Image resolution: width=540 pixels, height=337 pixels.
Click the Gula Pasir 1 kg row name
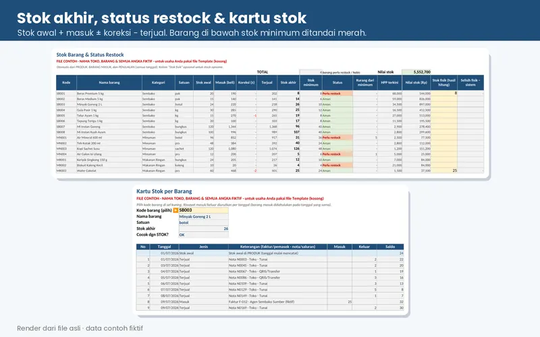[86, 110]
